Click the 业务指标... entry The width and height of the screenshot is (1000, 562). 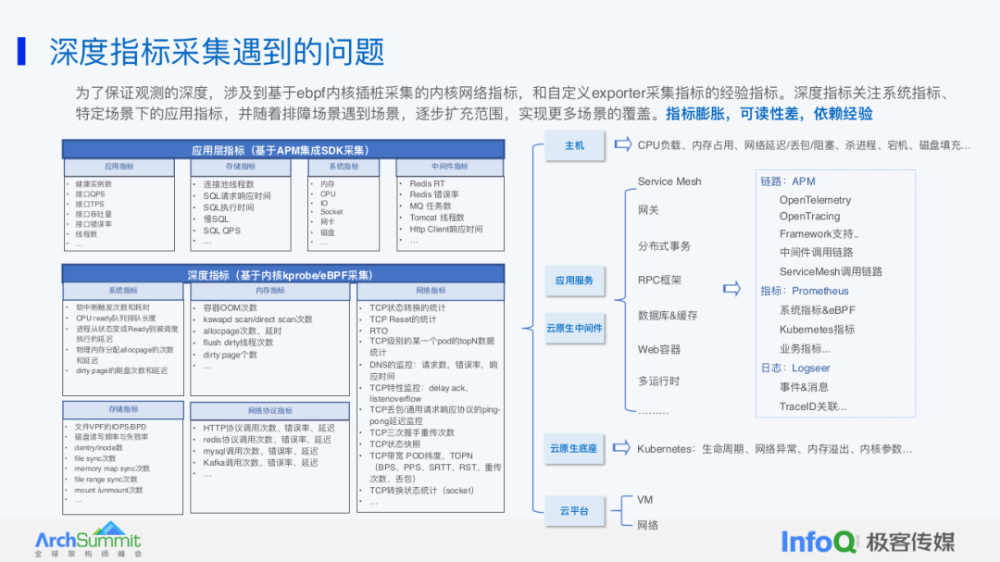click(x=805, y=348)
